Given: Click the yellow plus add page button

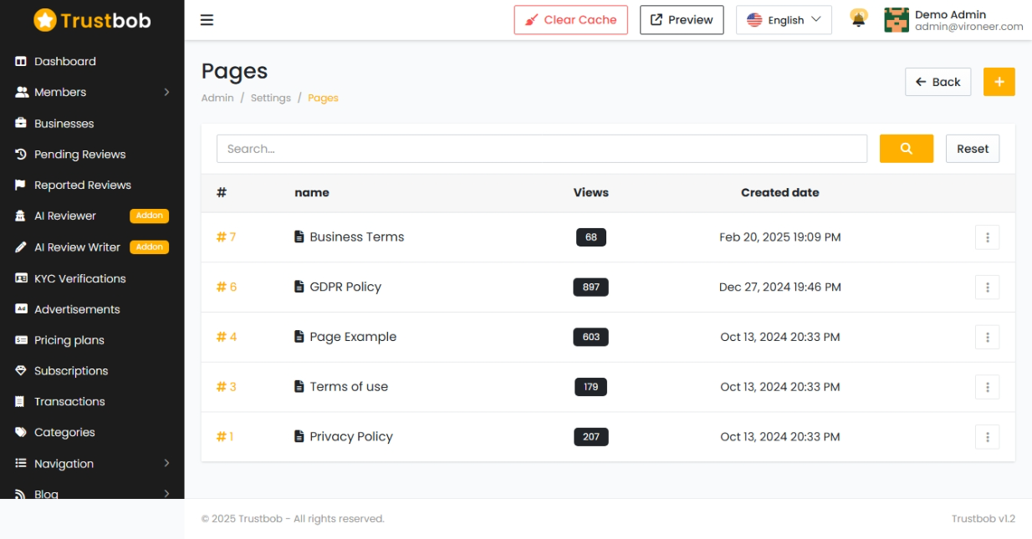Looking at the screenshot, I should click(x=999, y=82).
